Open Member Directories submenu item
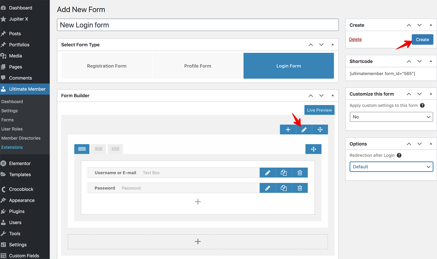Viewport: 437px width, 259px height. 21,138
